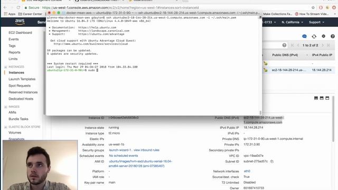
Task: Click No scheduled events link
Action: 123,156
